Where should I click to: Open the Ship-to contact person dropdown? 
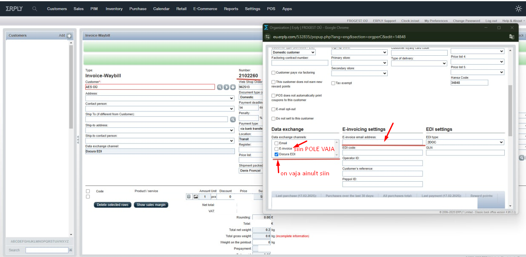pyautogui.click(x=160, y=141)
